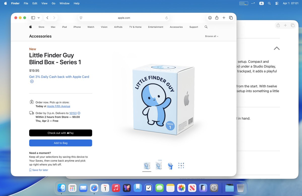Image resolution: width=302 pixels, height=196 pixels.
Task: Select iPhone in the navigation bar
Action: 77,27
